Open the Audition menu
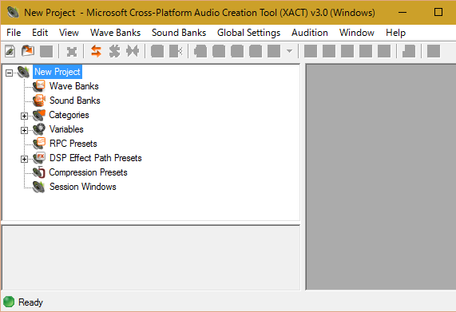456x312 pixels. click(x=310, y=33)
